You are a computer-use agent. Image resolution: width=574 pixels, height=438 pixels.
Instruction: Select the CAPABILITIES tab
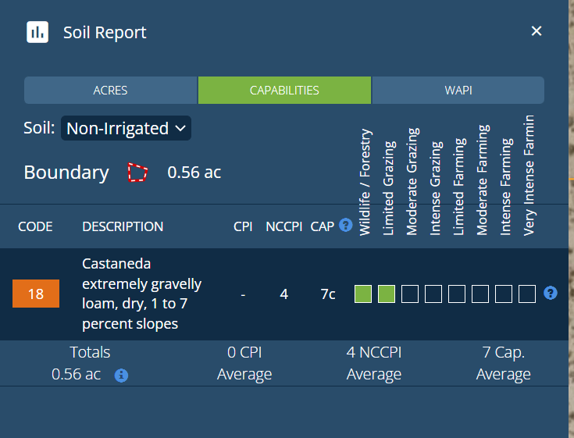pyautogui.click(x=284, y=91)
